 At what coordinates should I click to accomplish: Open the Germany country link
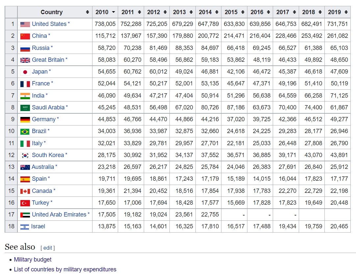click(x=43, y=119)
